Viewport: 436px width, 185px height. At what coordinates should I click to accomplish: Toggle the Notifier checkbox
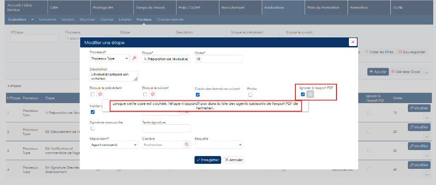click(93, 112)
